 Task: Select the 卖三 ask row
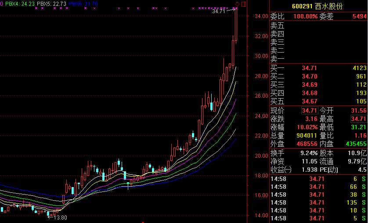[319, 42]
